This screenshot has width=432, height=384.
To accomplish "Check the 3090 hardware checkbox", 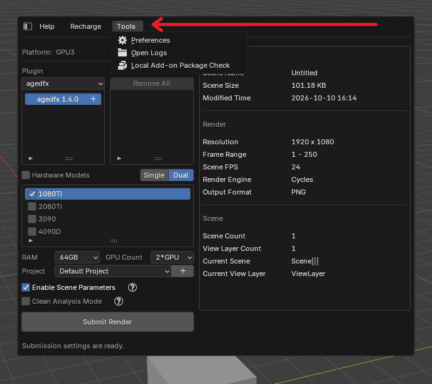I will (x=32, y=219).
